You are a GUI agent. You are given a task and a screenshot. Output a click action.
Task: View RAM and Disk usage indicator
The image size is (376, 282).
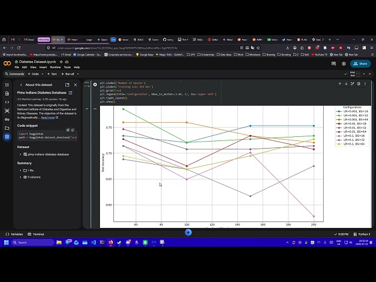[x=355, y=74]
